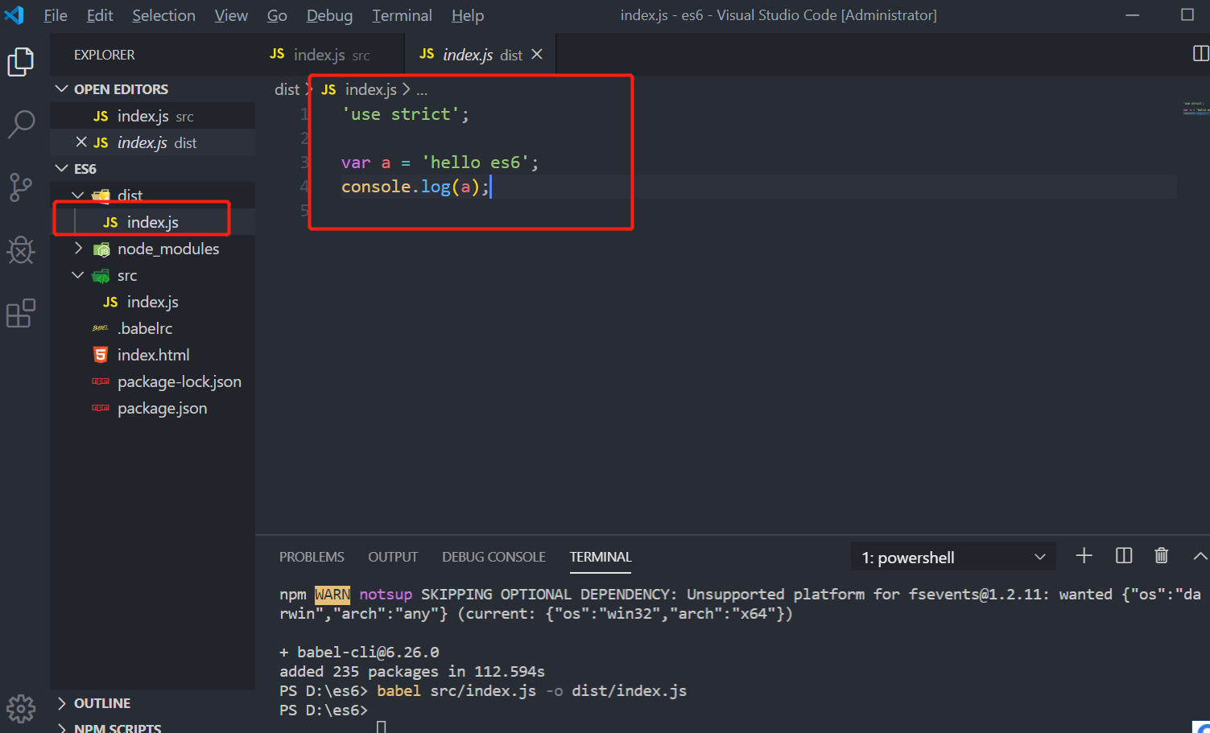This screenshot has width=1210, height=733.
Task: Expand the OUTLINE section
Action: coord(101,703)
